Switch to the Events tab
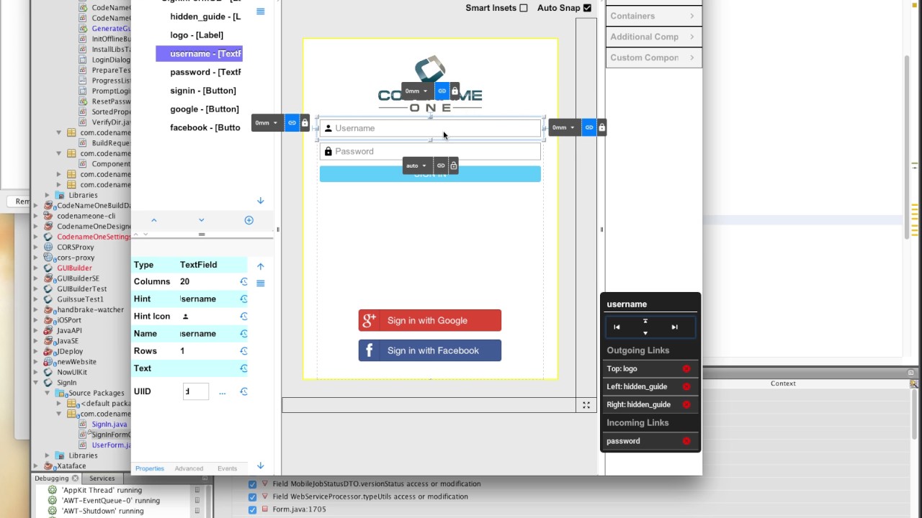 click(x=227, y=468)
